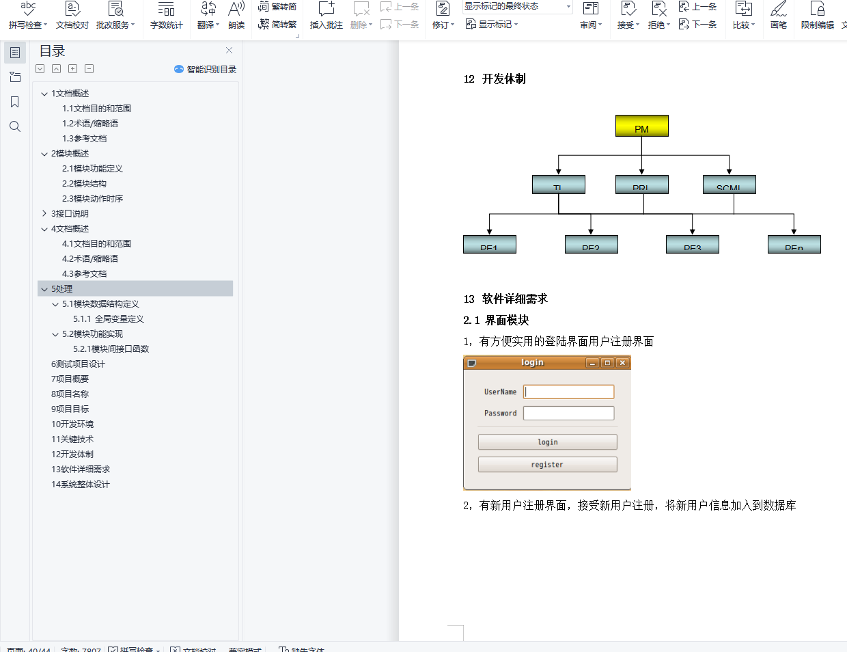Collapse the 1文档概述 outline node
This screenshot has width=847, height=652.
44,94
